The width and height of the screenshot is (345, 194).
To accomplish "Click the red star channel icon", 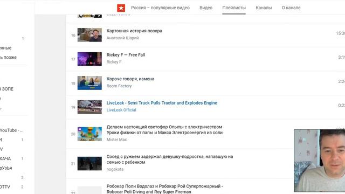I will [121, 8].
